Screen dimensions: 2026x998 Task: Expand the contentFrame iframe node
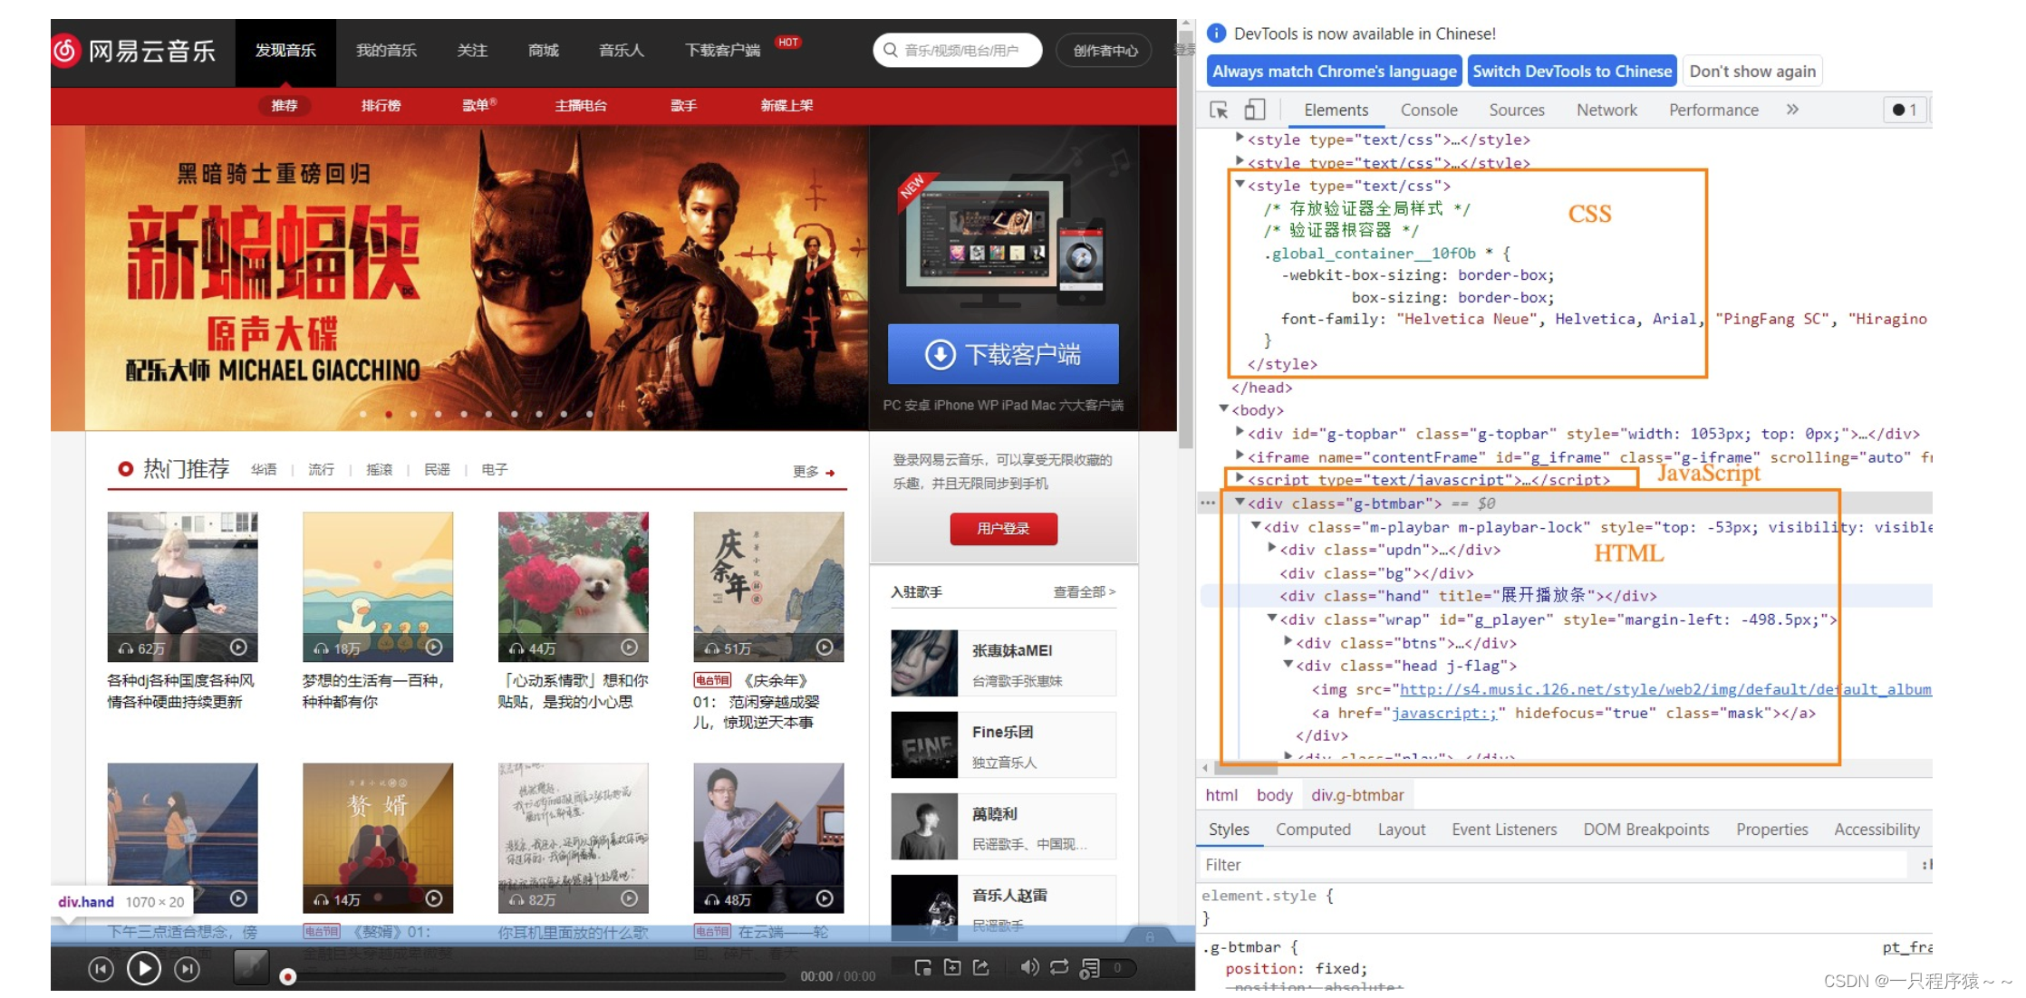coord(1240,456)
